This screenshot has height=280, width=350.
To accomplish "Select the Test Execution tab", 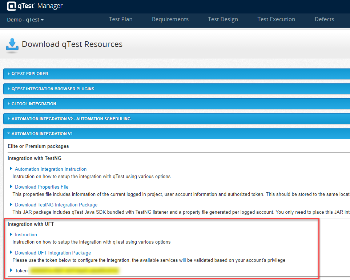I will click(276, 19).
